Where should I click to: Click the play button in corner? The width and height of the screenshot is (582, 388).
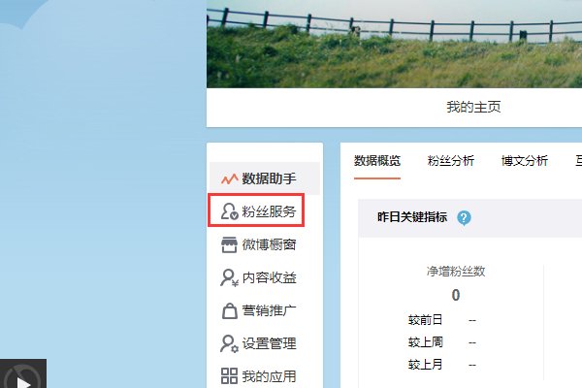(x=23, y=375)
